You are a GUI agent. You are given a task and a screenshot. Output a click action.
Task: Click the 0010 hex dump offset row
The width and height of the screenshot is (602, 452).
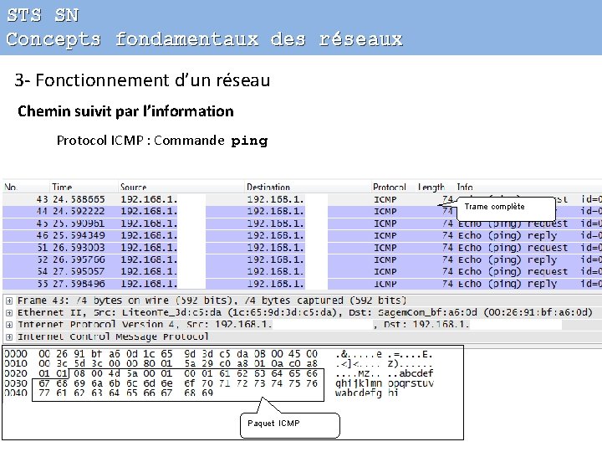pos(218,363)
